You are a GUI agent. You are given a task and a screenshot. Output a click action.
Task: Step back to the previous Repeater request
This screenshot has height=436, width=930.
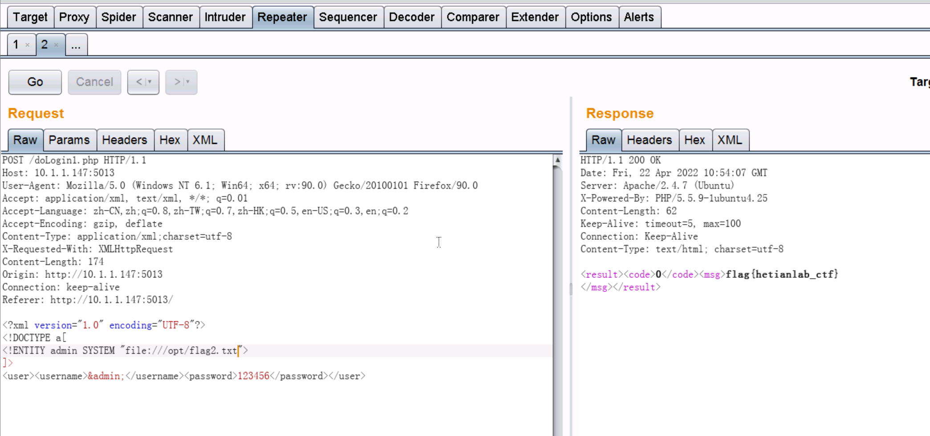[139, 82]
